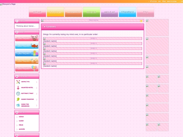183x137 pixels.
Task: Open the COMMISSIONS navigation tab
Action: pyautogui.click(x=74, y=12)
